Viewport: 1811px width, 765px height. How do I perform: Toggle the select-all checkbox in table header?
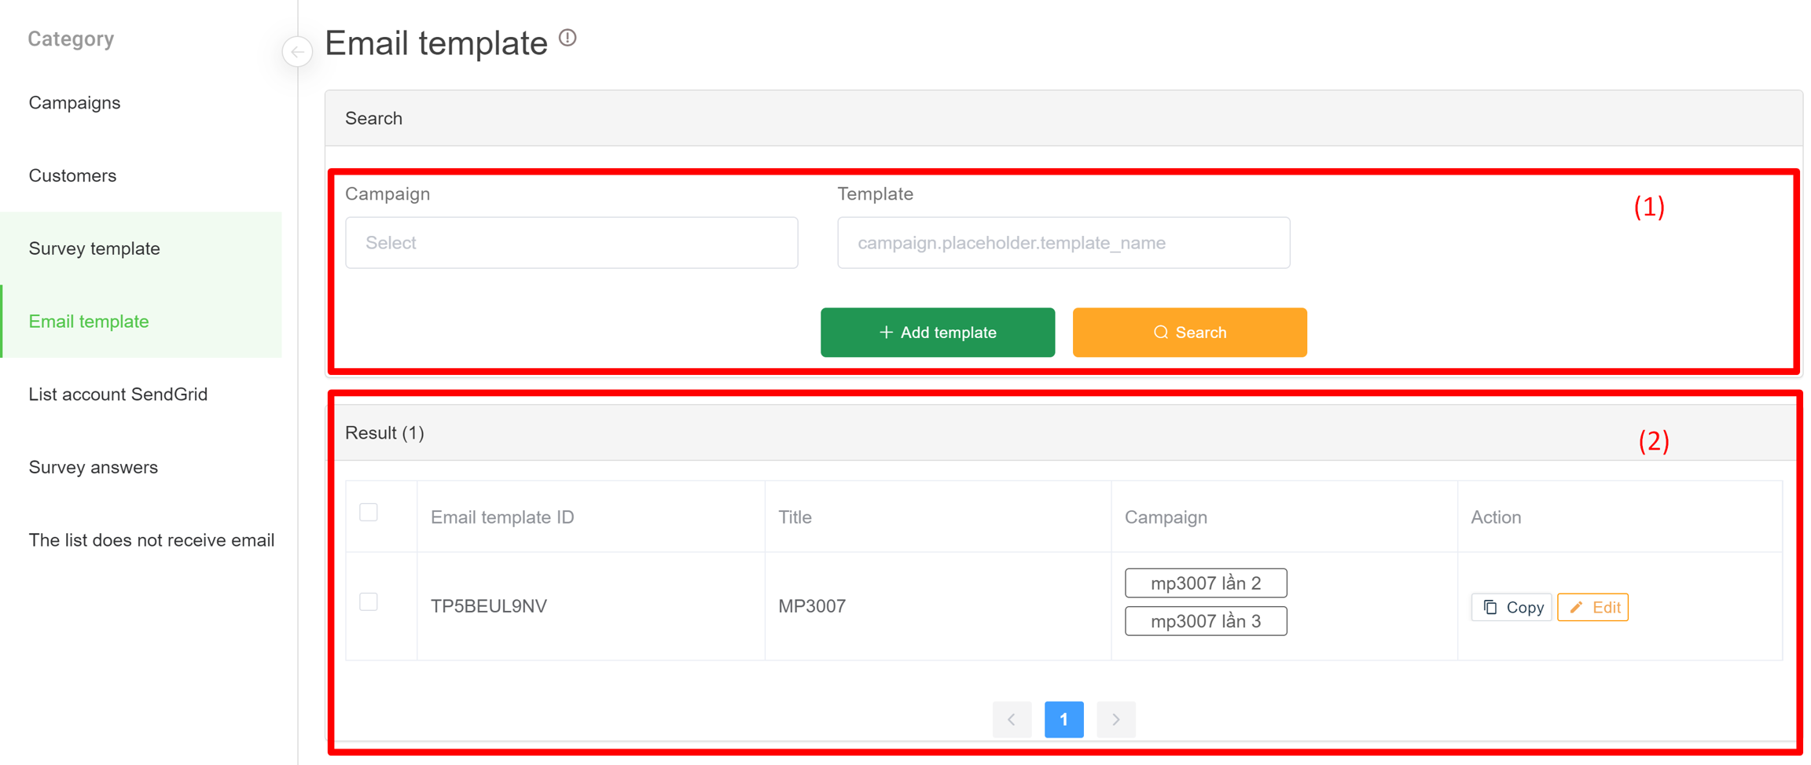[369, 513]
